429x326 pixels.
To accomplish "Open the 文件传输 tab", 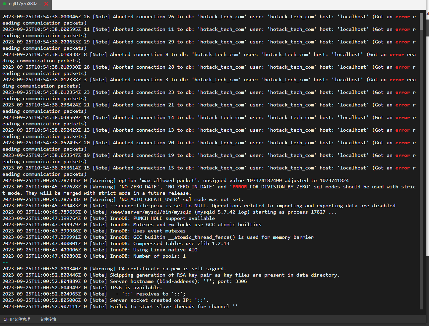I will tap(48, 319).
